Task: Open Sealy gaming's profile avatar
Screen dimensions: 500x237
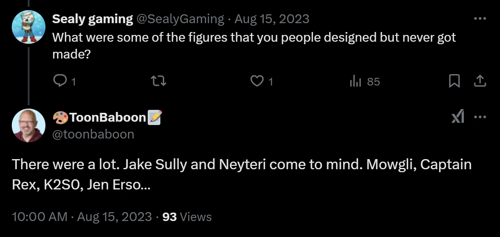Action: (29, 27)
